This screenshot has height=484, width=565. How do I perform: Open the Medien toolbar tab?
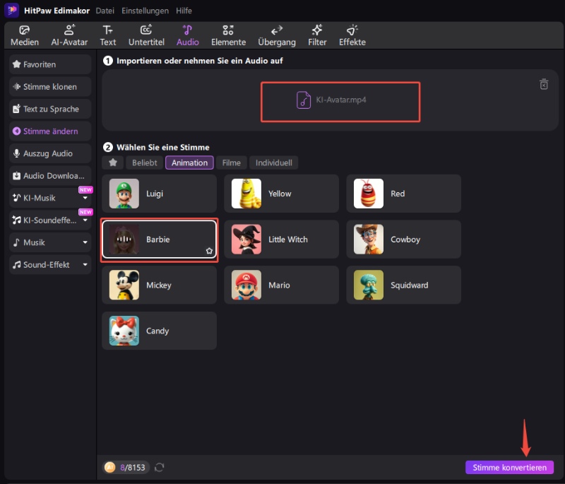(x=25, y=35)
